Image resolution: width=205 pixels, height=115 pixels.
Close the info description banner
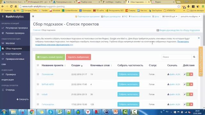click(199, 38)
